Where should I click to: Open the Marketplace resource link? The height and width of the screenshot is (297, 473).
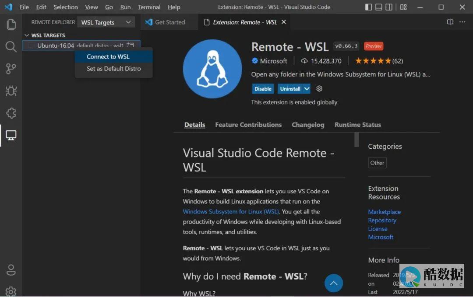point(385,212)
